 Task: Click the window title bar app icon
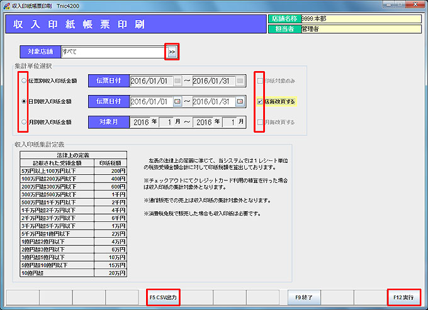(x=6, y=5)
